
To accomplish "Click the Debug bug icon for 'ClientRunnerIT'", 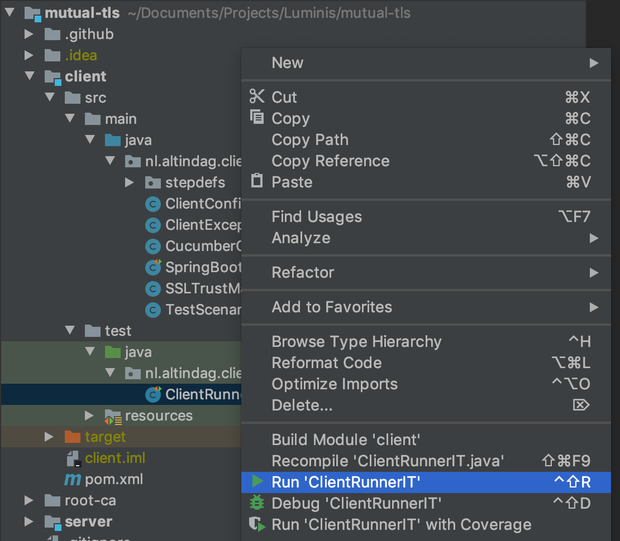I will pos(257,503).
